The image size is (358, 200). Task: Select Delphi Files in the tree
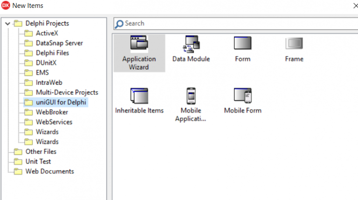[x=52, y=53]
